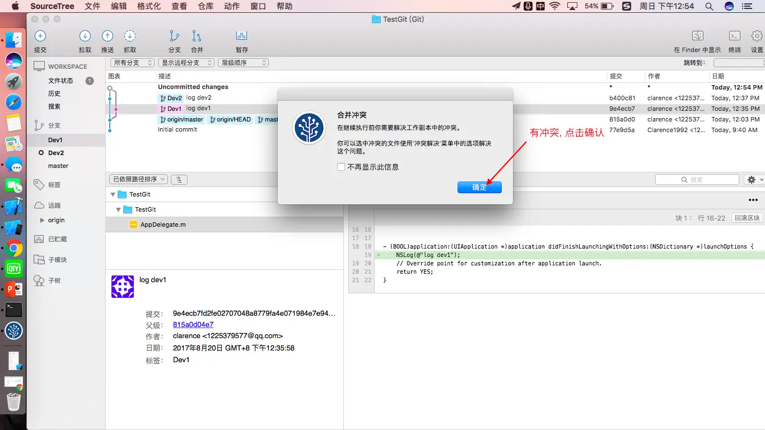The width and height of the screenshot is (765, 430).
Task: Open the 帮助 menu
Action: pyautogui.click(x=284, y=6)
